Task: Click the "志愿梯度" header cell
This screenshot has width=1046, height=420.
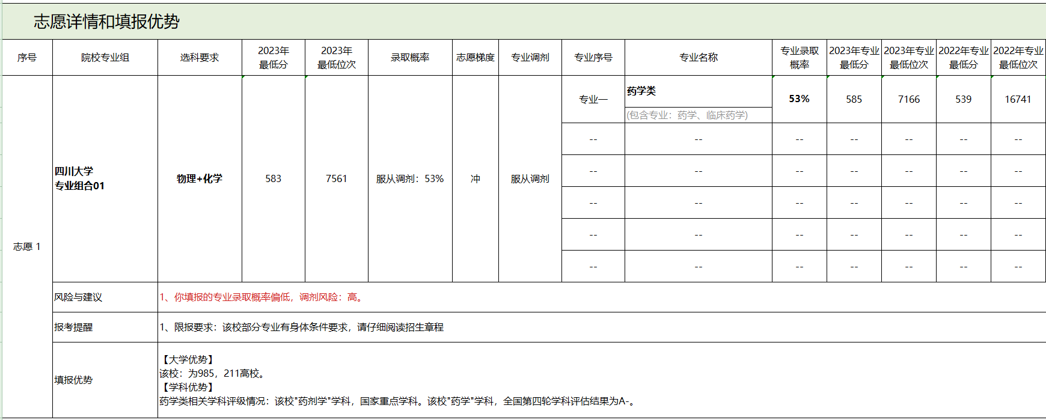Action: tap(475, 58)
